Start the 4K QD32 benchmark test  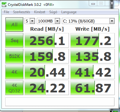click(x=14, y=88)
